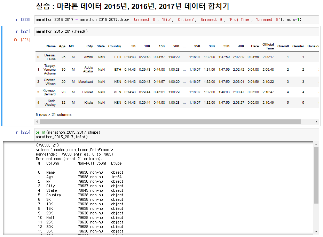Click the name cell 'Desisa, Lelisa'

(50, 57)
